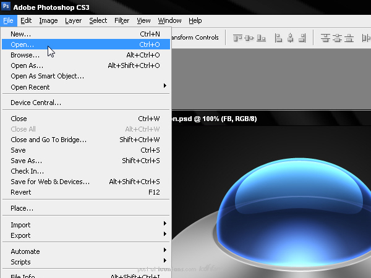Choose Open As Smart Object...
This screenshot has width=371, height=278.
click(x=86, y=76)
